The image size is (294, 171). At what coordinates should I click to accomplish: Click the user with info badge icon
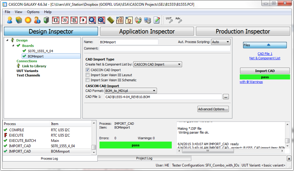[x=37, y=20]
